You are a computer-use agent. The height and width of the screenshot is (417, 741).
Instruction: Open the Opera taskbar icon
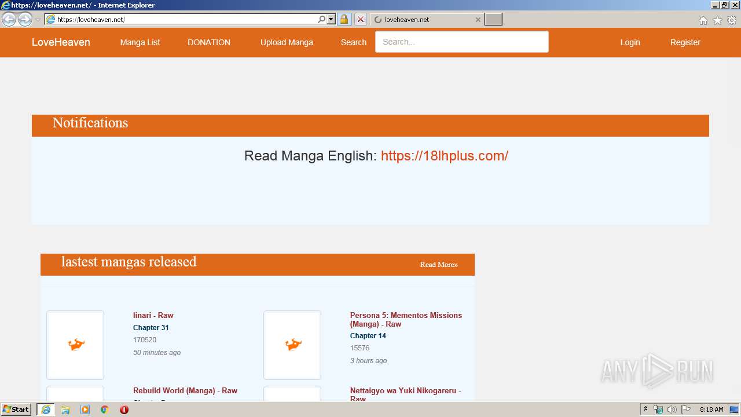124,409
